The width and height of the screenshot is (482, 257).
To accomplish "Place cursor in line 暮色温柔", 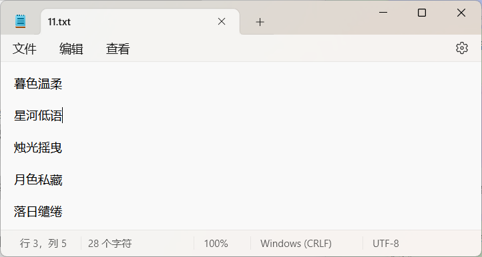I will pos(38,83).
